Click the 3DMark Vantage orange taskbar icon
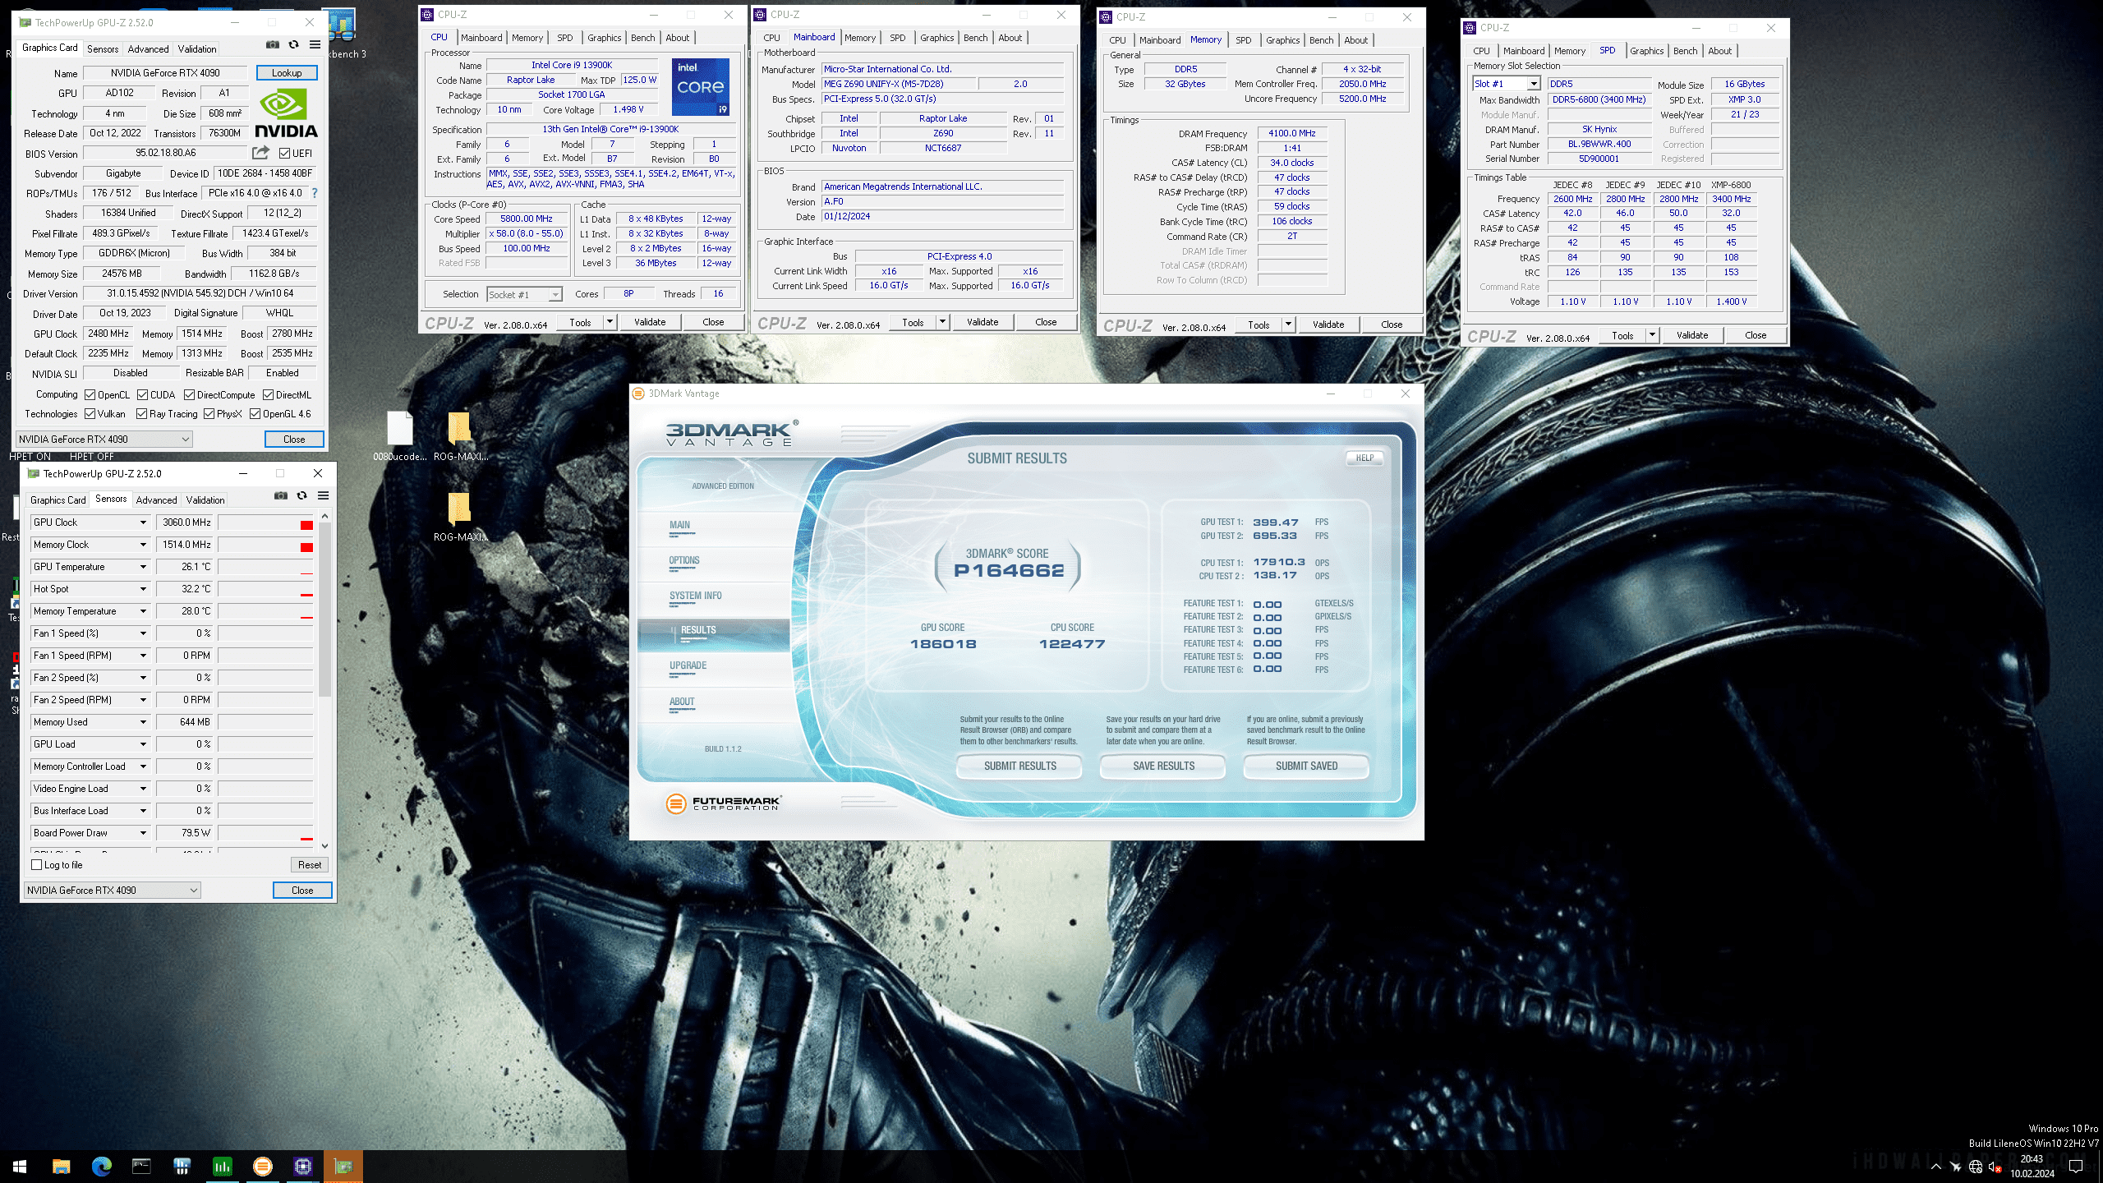 (x=263, y=1166)
